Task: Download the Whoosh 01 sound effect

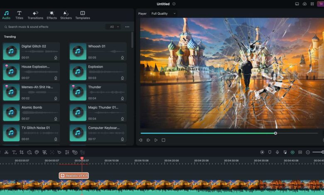Action: [123, 58]
